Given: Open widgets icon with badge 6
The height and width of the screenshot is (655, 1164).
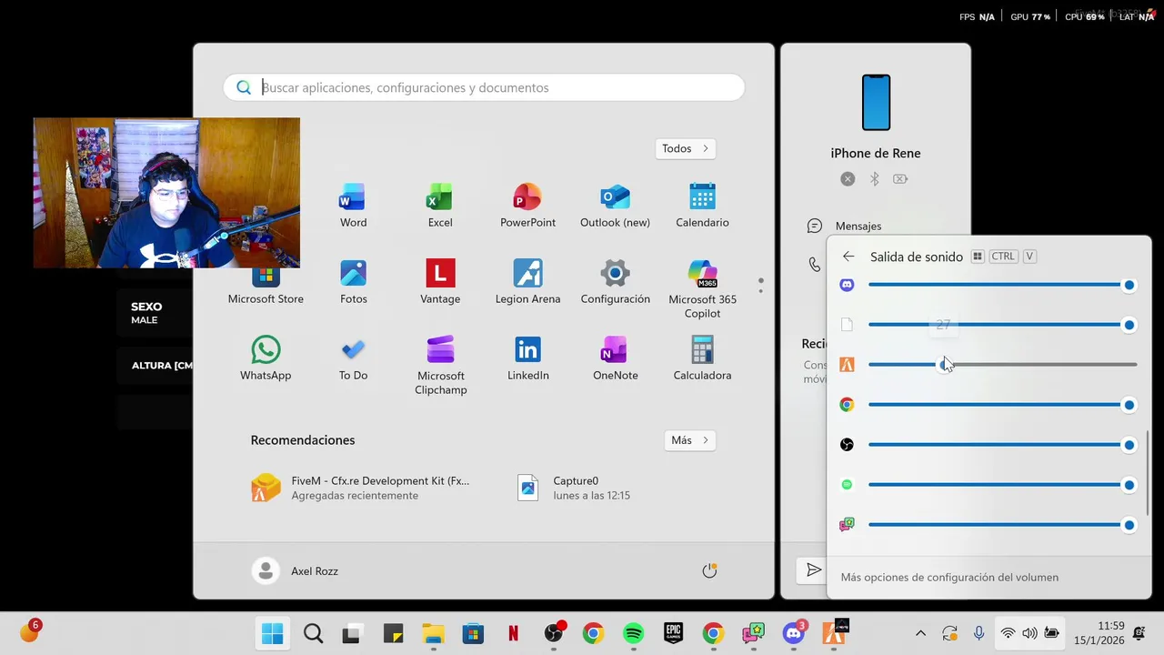Looking at the screenshot, I should 30,630.
